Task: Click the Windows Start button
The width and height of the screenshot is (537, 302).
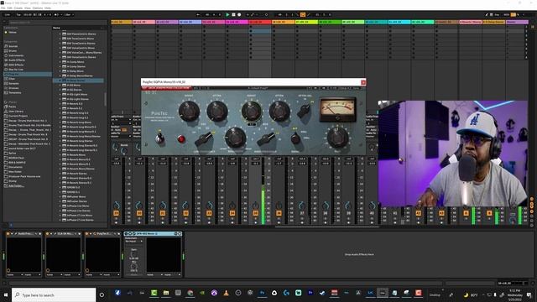Action: [6, 294]
